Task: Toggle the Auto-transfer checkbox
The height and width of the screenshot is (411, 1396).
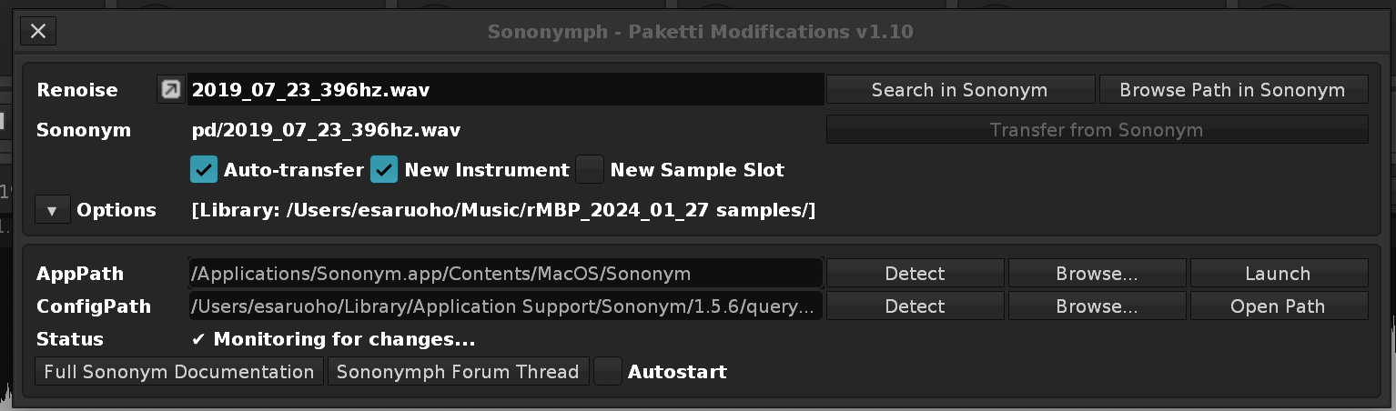Action: 204,170
